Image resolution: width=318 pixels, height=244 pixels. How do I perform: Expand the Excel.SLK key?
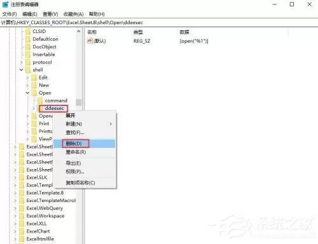click(x=15, y=177)
